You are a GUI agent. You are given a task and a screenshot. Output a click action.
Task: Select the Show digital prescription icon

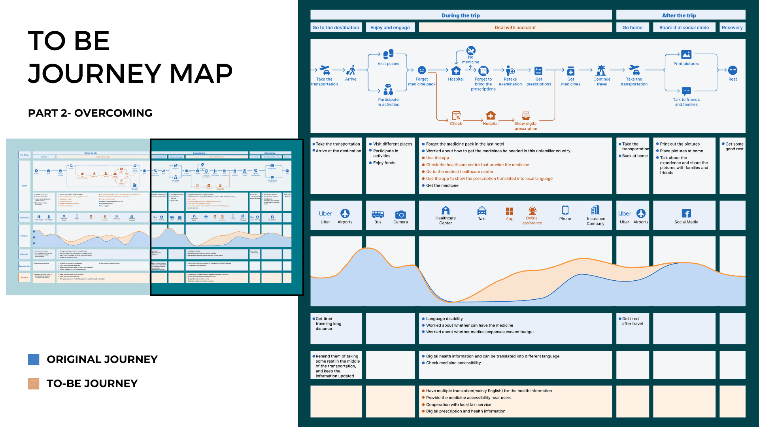[x=526, y=115]
